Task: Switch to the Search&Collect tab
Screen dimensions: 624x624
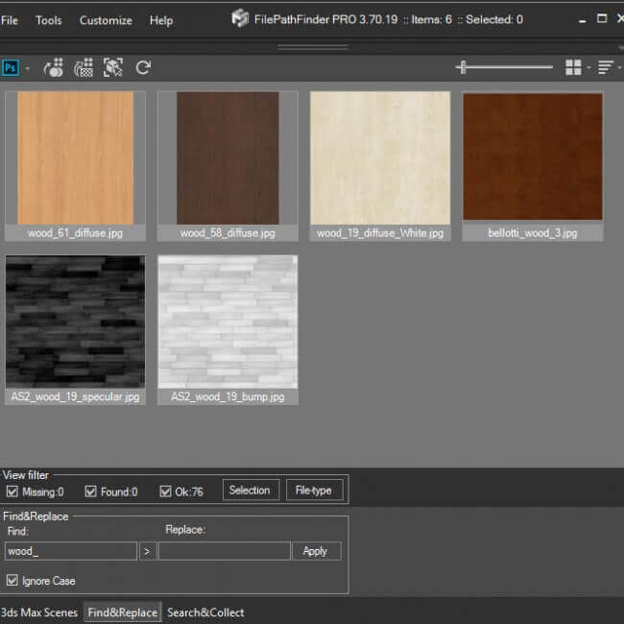Action: (x=205, y=612)
